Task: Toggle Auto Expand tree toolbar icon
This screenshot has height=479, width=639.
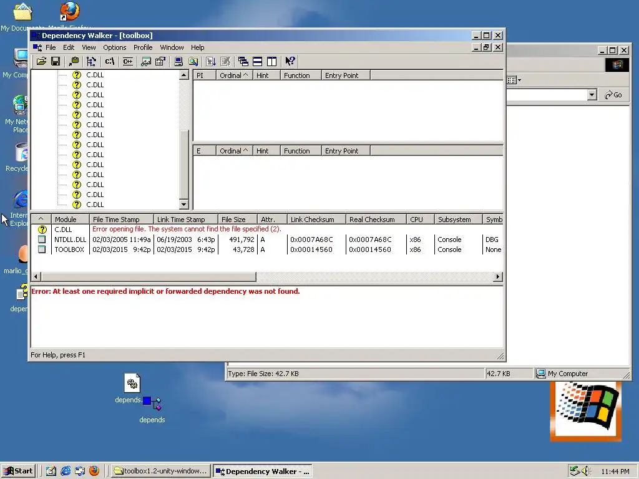Action: click(91, 62)
